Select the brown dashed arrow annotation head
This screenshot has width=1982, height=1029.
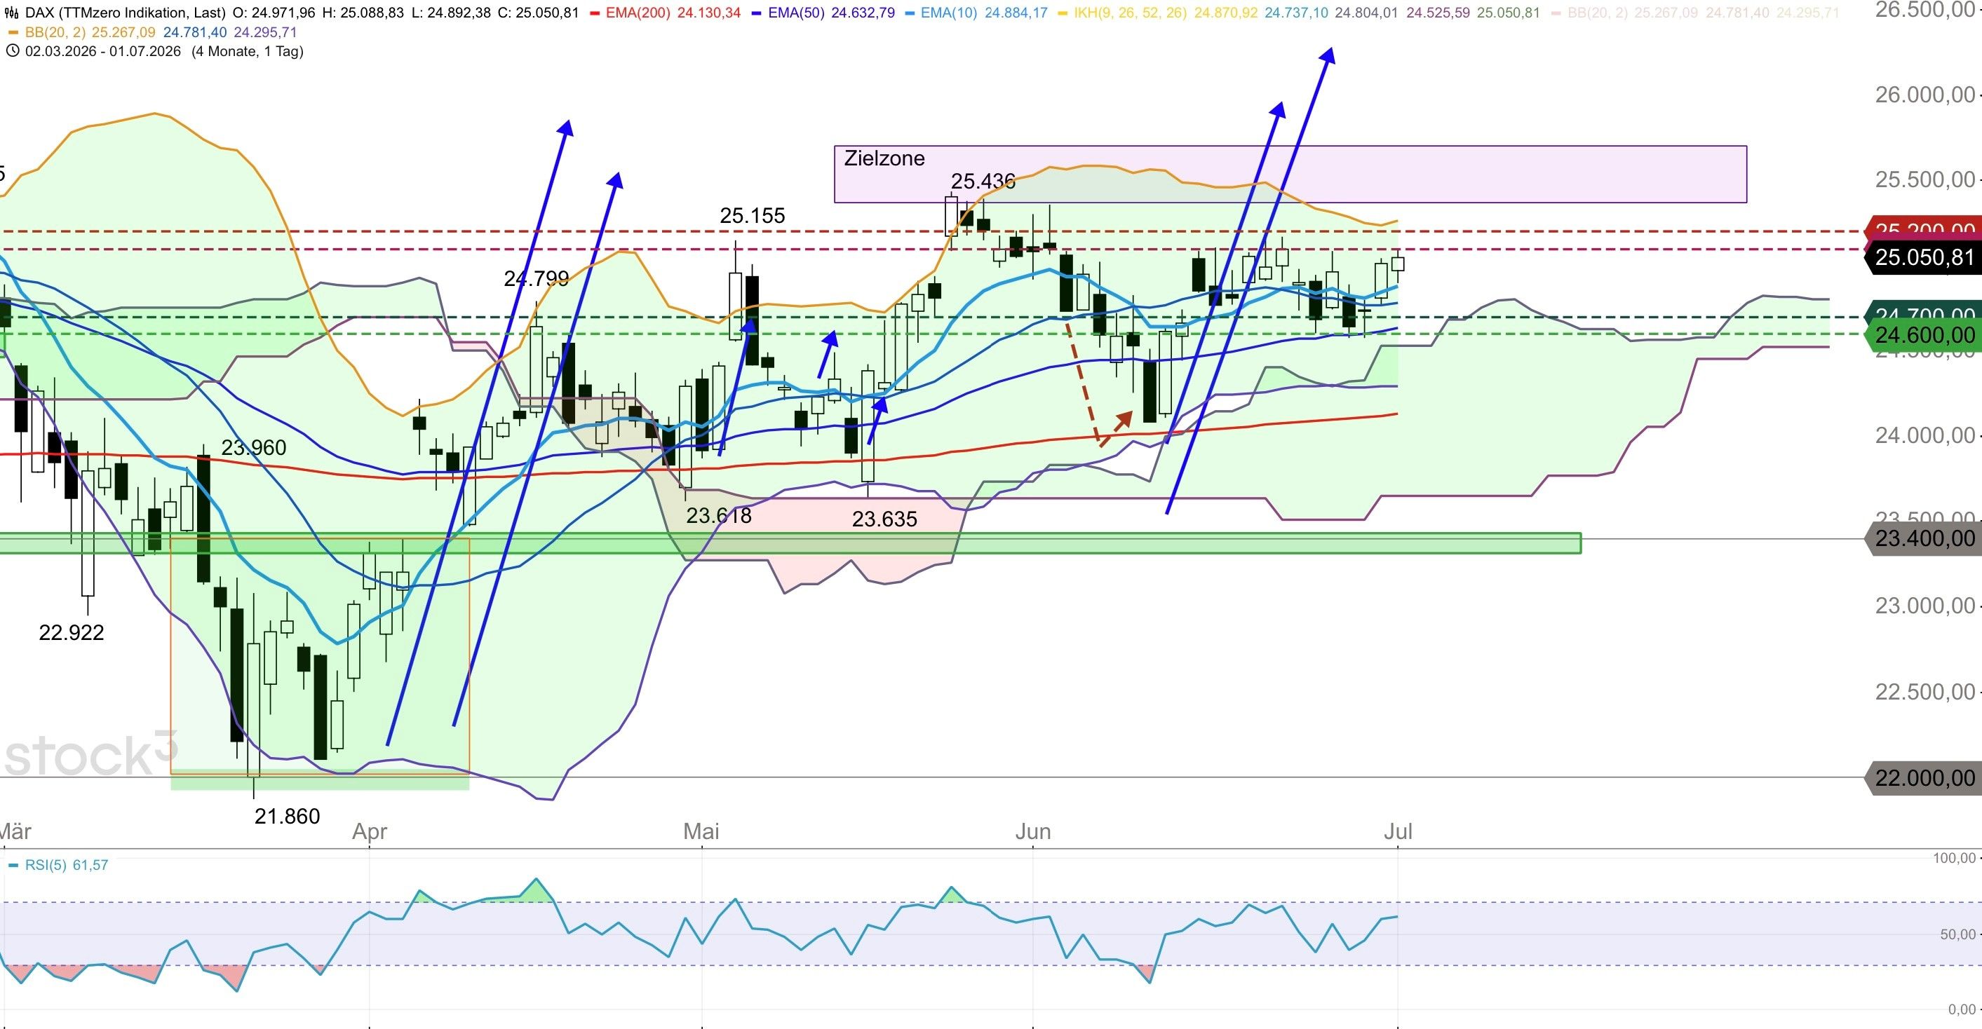click(1124, 420)
